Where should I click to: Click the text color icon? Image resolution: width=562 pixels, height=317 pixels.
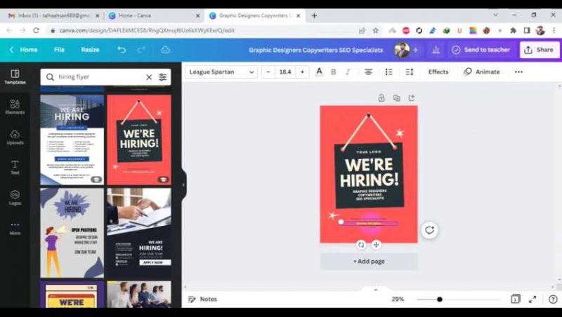tap(319, 72)
